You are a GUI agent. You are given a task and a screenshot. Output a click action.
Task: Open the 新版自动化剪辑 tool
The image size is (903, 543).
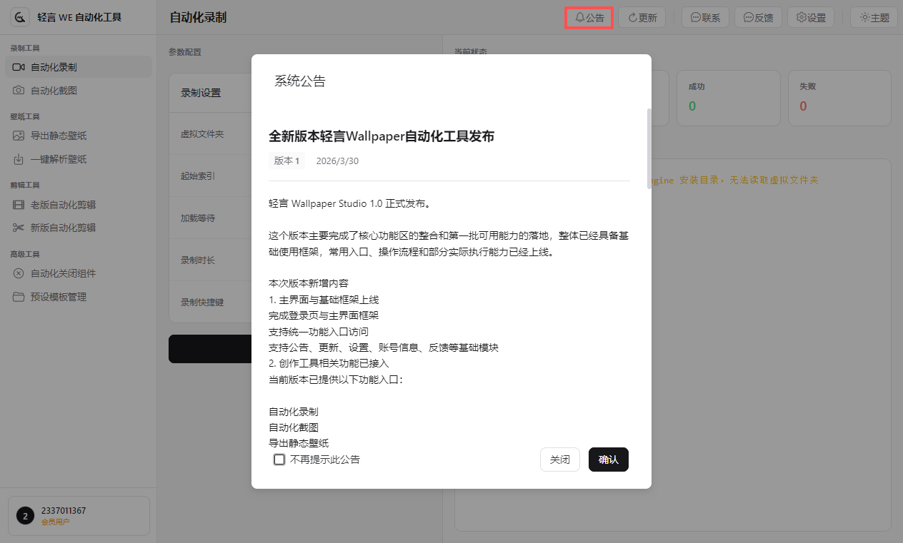64,228
